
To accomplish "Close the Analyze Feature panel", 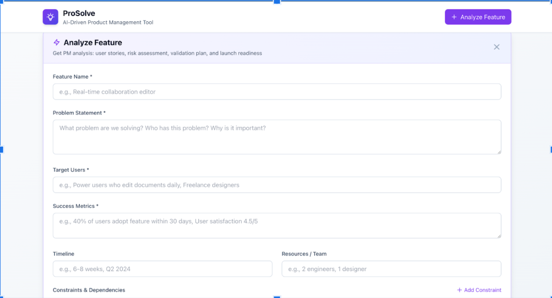I will coord(496,47).
